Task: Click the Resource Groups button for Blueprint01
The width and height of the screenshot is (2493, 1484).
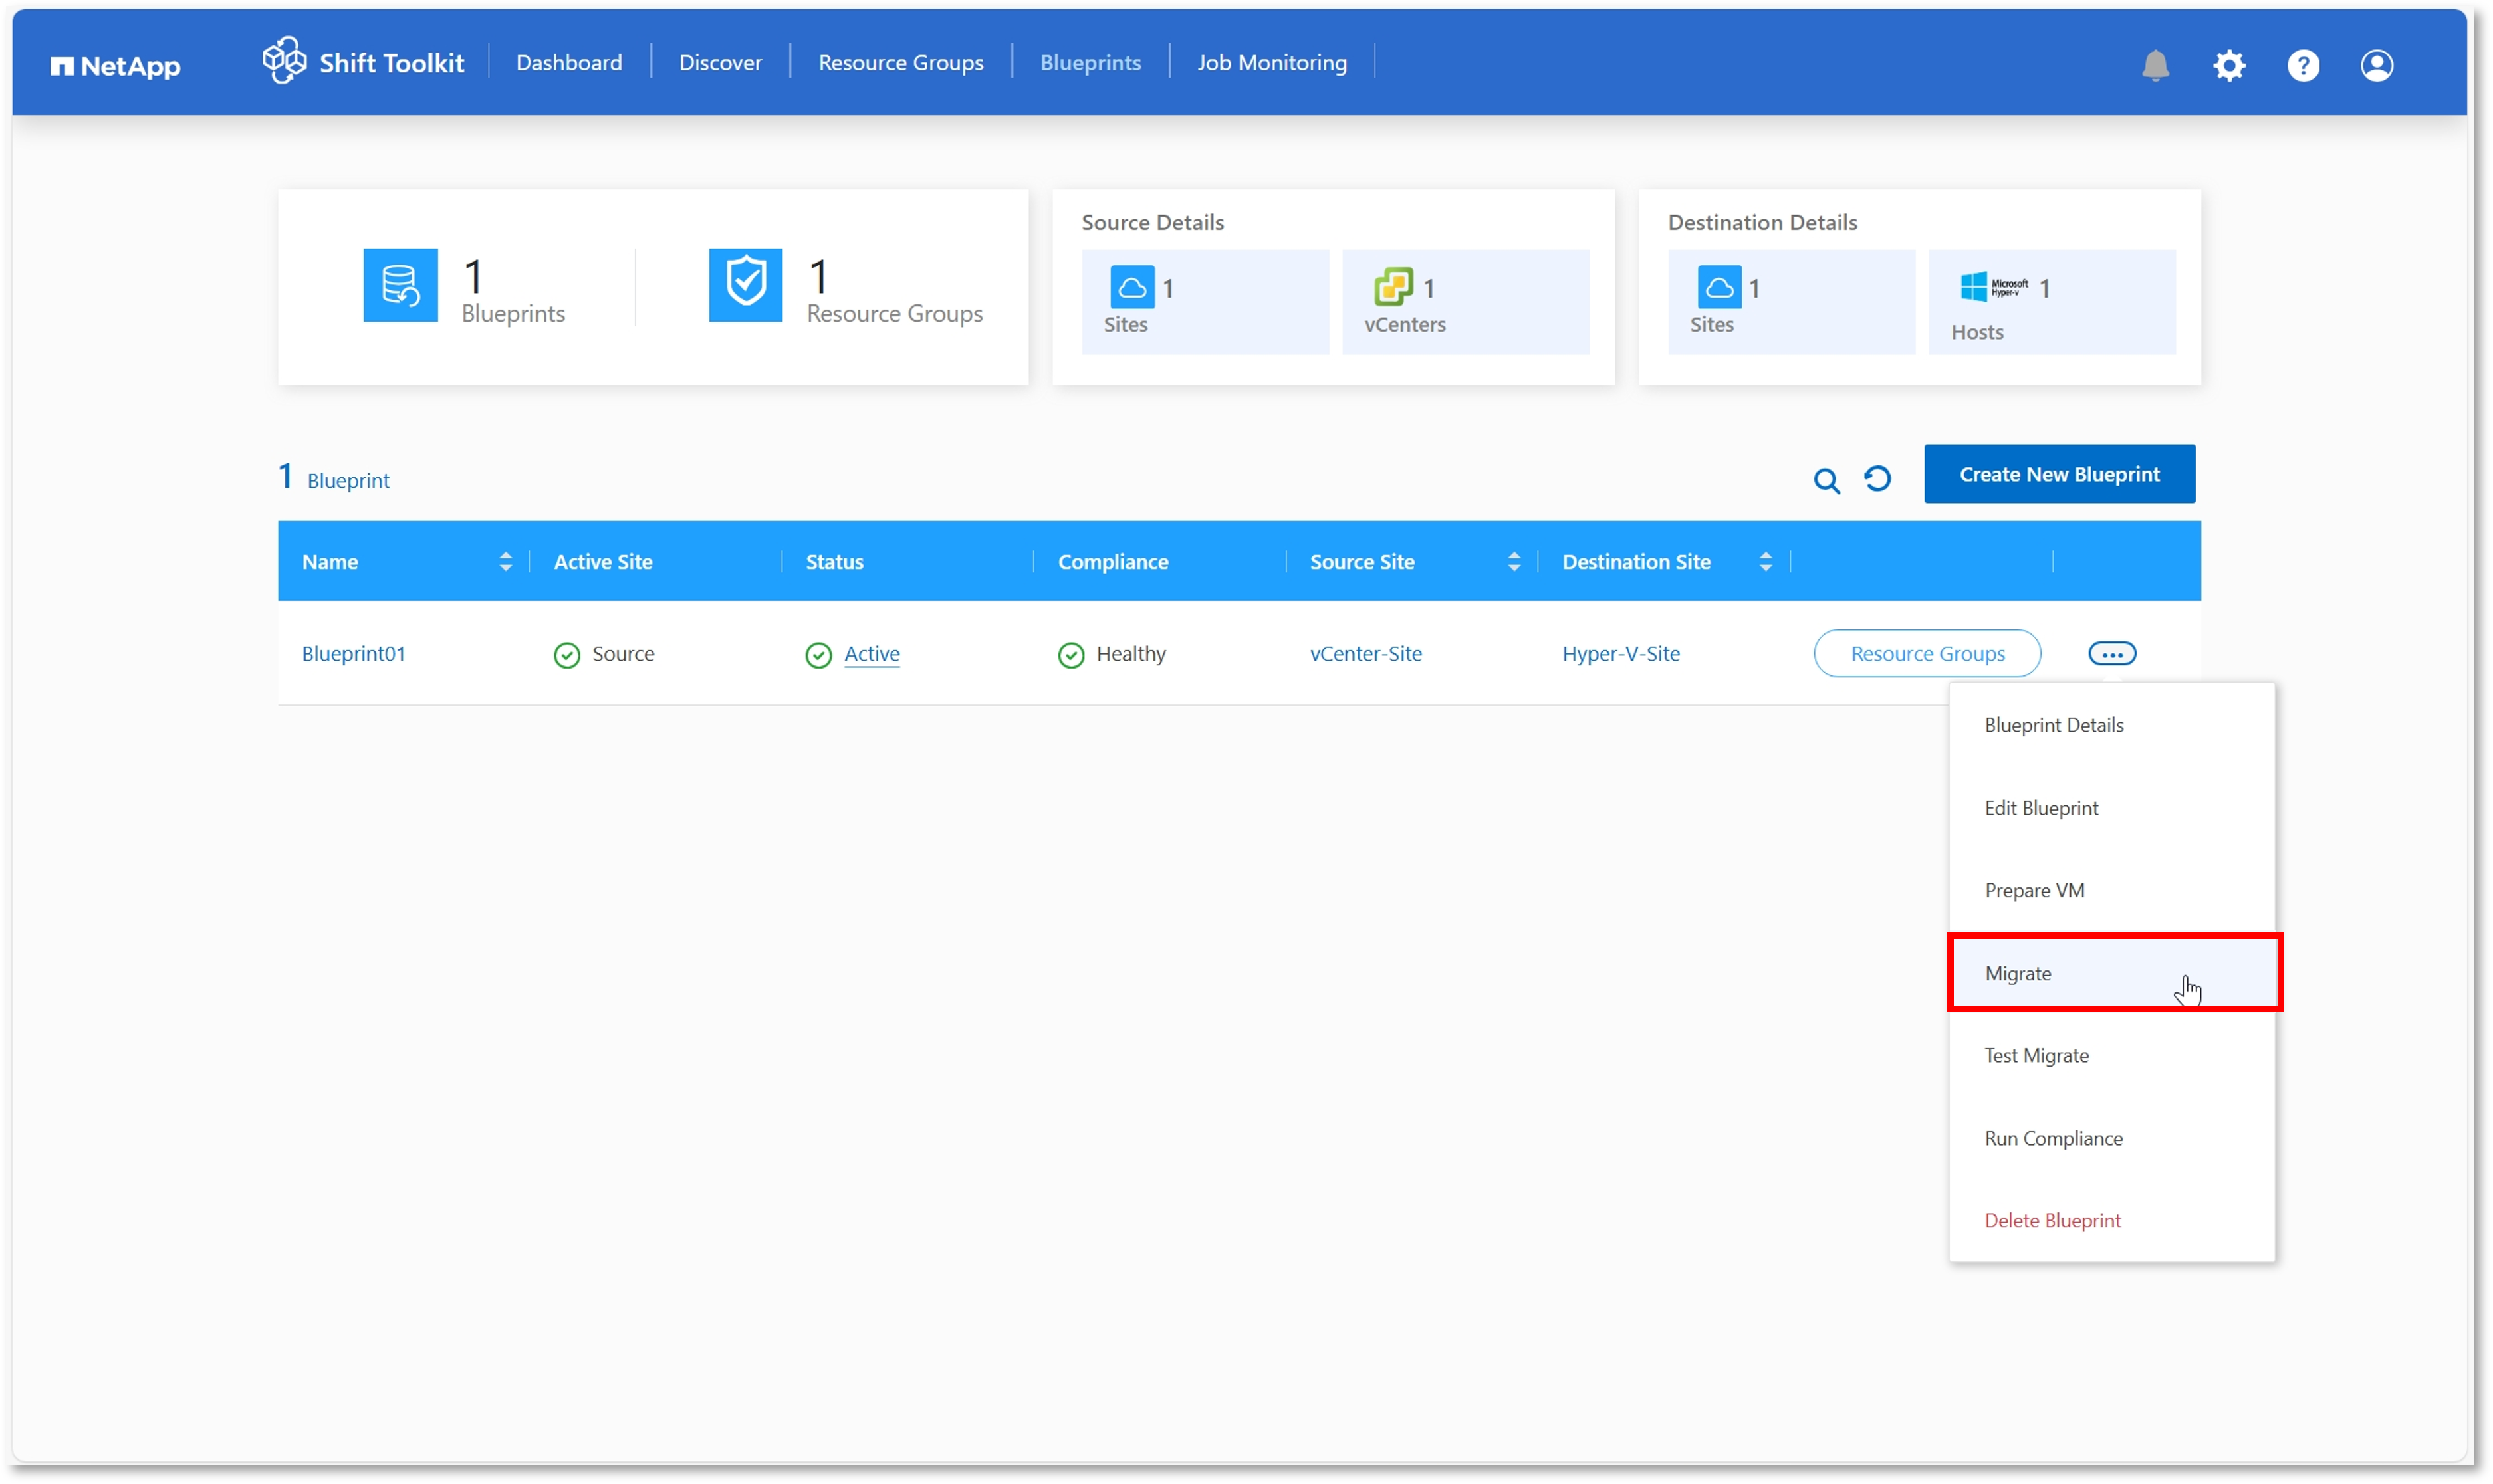Action: (1926, 653)
